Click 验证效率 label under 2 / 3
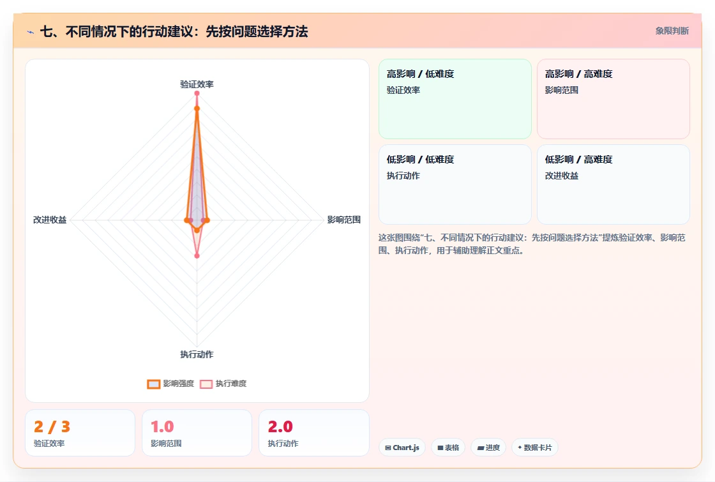Viewport: 715px width, 482px height. (x=49, y=443)
